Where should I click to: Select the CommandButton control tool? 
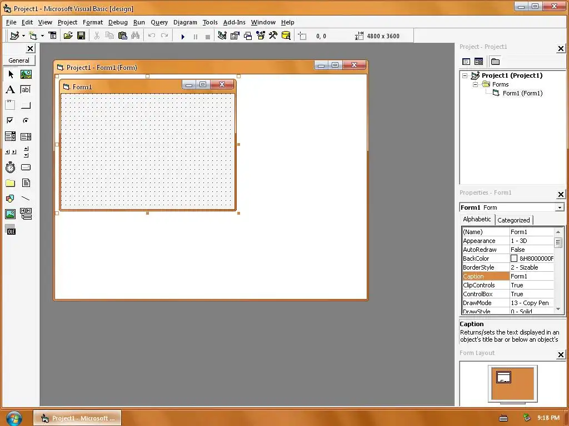26,105
